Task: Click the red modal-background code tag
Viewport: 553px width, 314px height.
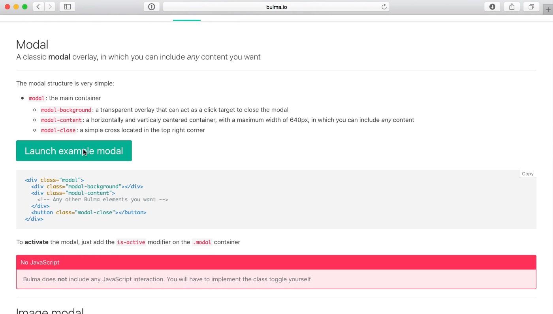Action: click(x=66, y=110)
